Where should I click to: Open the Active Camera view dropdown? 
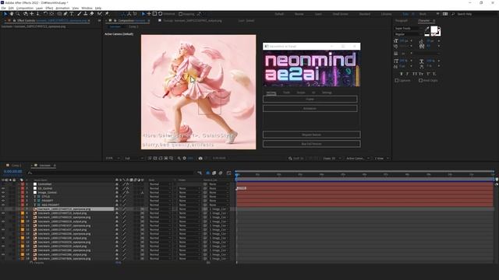point(358,158)
